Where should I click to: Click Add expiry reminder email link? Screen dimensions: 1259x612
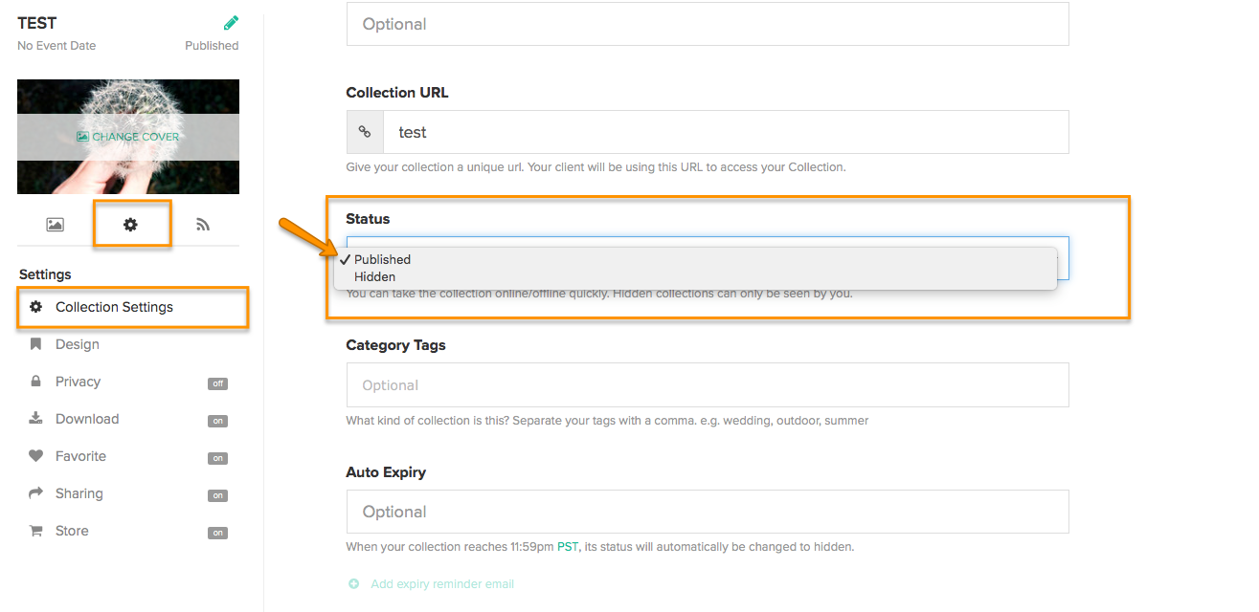[442, 583]
